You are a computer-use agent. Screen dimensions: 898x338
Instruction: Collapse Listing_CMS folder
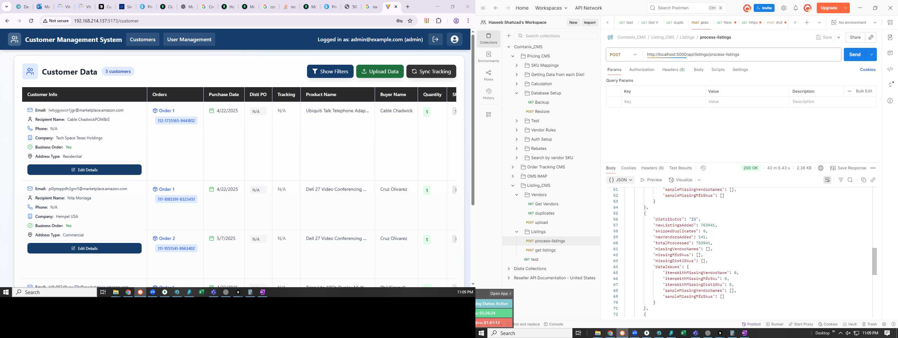tap(513, 186)
